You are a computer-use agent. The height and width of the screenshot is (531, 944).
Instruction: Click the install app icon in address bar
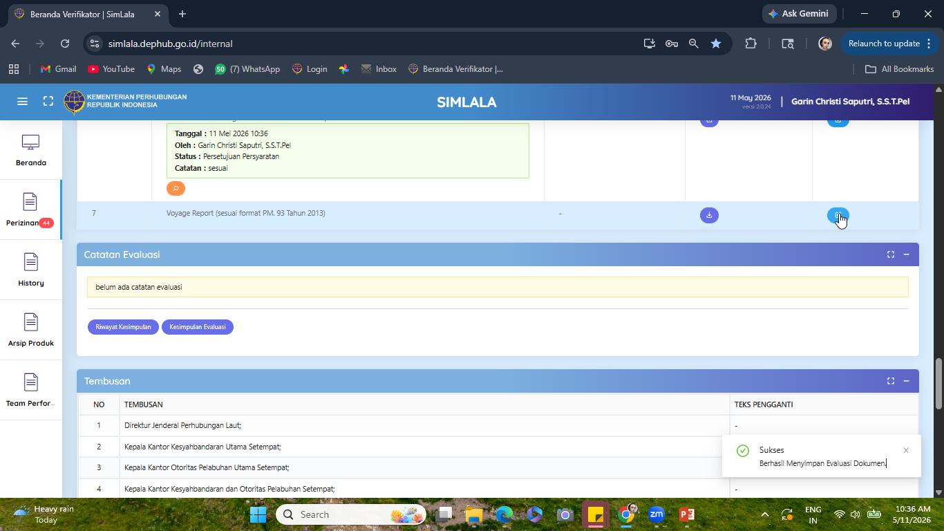coord(649,44)
